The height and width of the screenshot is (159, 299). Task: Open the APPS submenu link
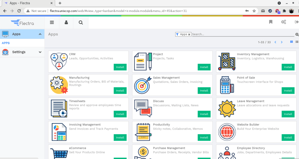[x=6, y=43]
